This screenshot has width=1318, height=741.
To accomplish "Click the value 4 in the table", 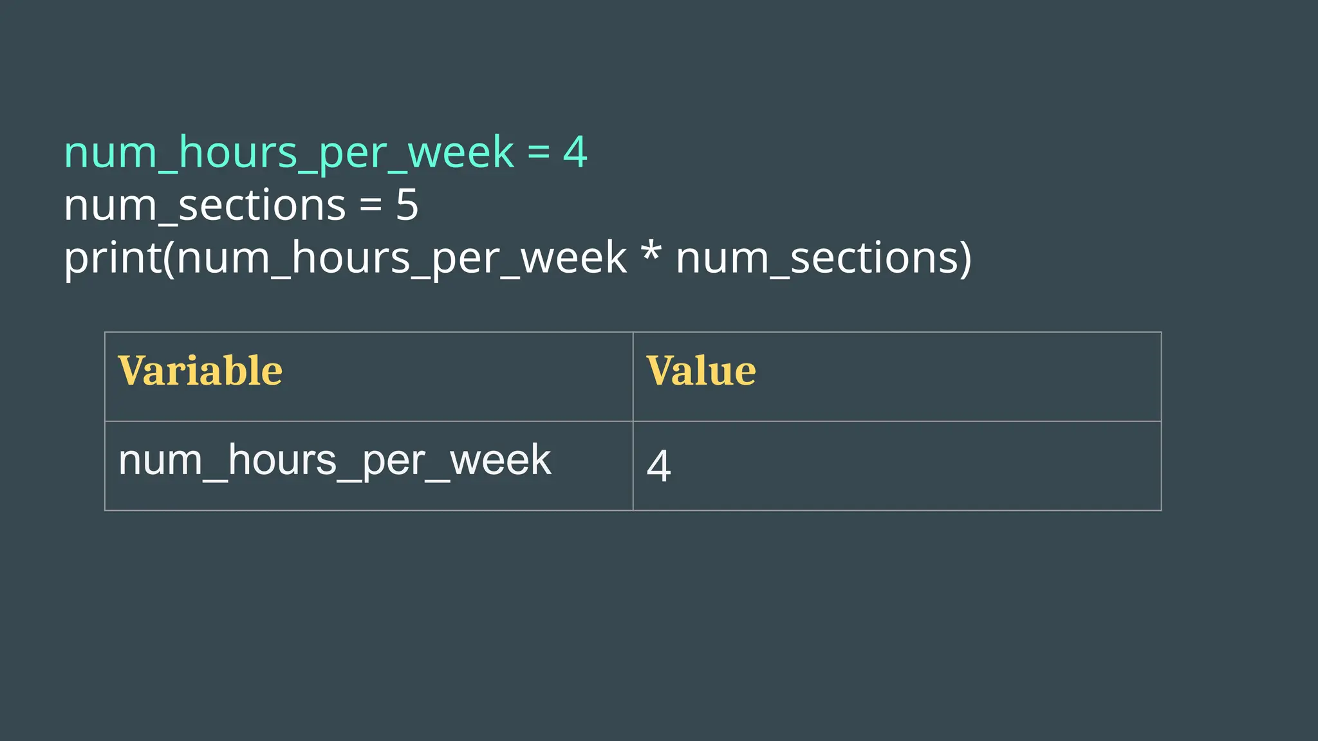I will 658,466.
